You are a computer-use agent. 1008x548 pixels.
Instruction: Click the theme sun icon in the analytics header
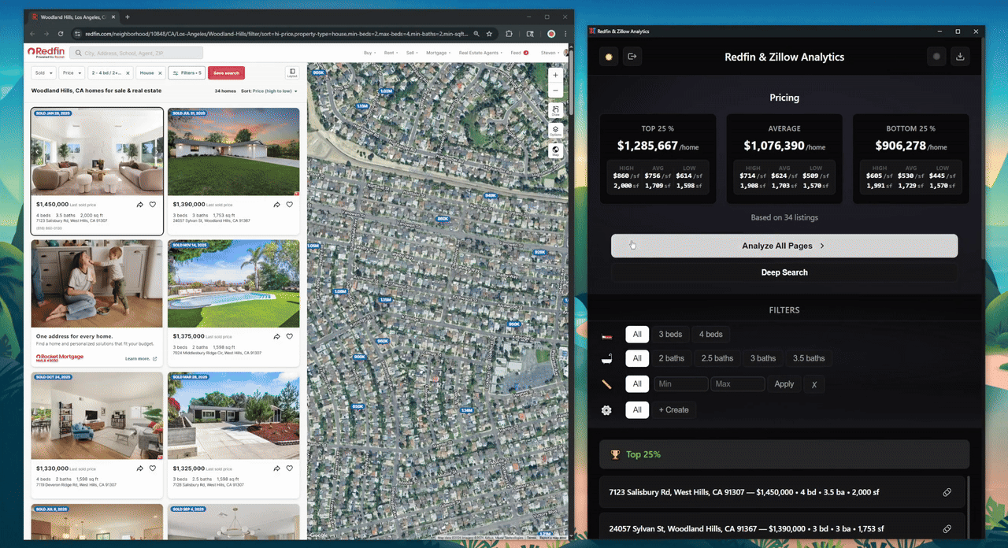(x=608, y=56)
